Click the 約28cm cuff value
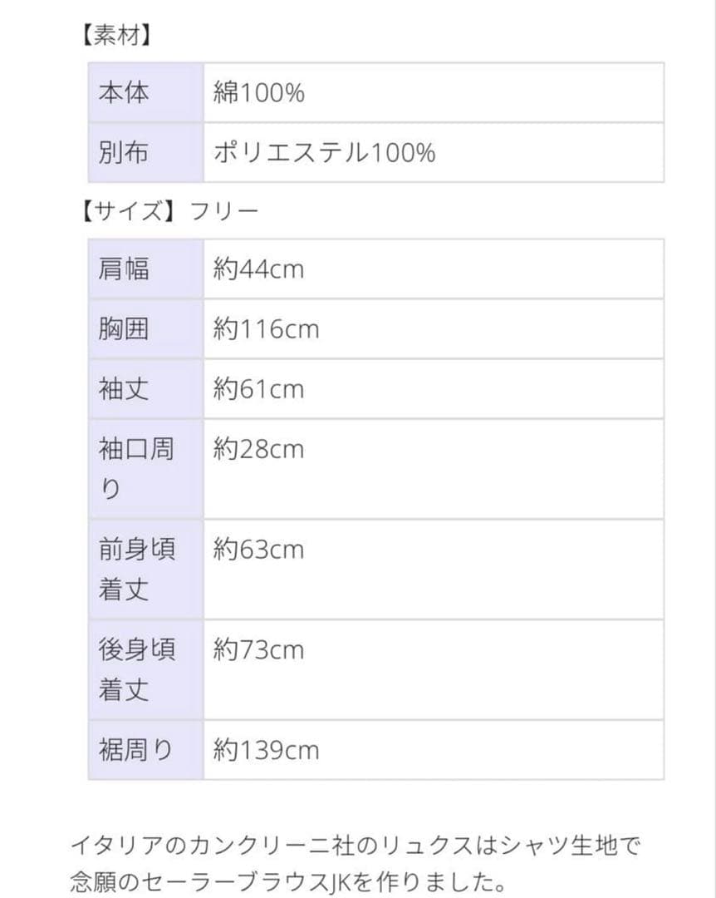The width and height of the screenshot is (716, 898). [x=258, y=450]
